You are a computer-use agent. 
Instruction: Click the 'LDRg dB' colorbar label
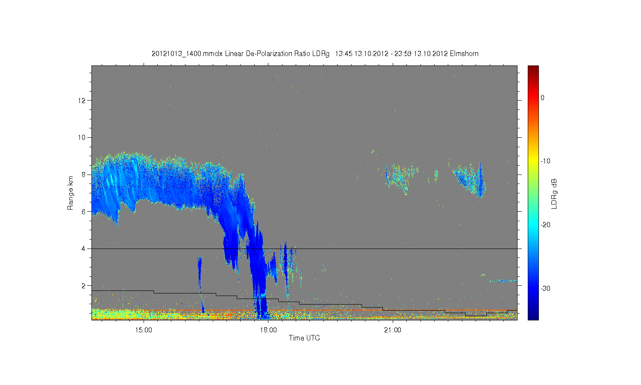554,193
